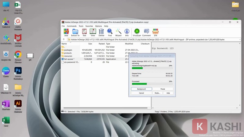This screenshot has width=244, height=137.
Task: Select the Google Chrome desktop icon
Action: click(18, 57)
